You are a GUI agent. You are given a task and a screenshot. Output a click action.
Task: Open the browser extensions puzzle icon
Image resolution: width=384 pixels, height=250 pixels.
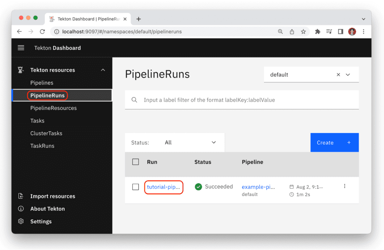coord(318,31)
